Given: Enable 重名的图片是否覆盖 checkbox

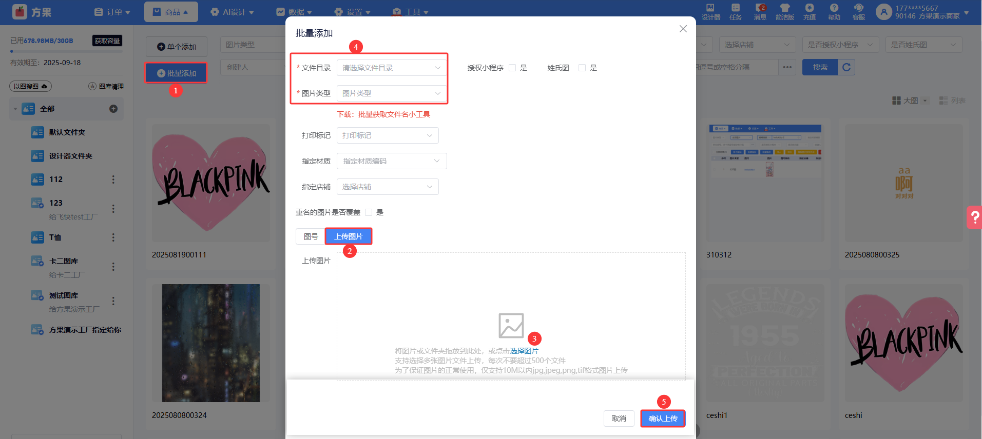Looking at the screenshot, I should (369, 212).
